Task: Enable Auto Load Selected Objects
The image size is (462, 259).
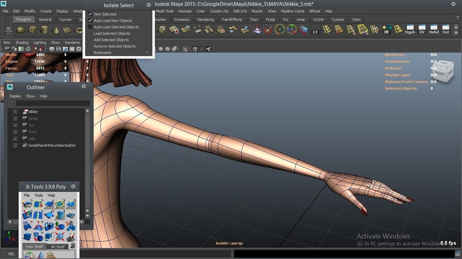Action: (x=90, y=27)
